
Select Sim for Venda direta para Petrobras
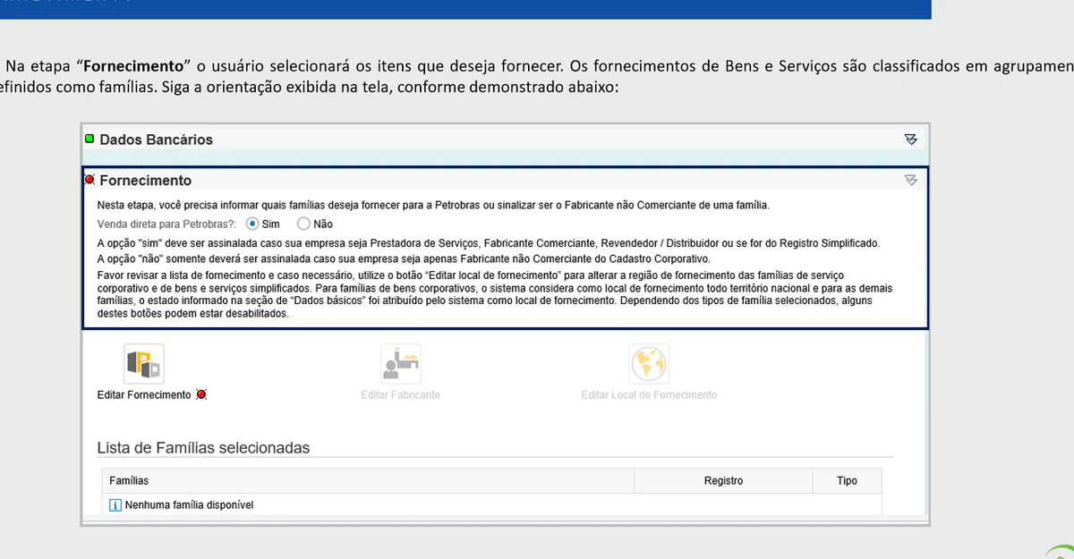252,224
